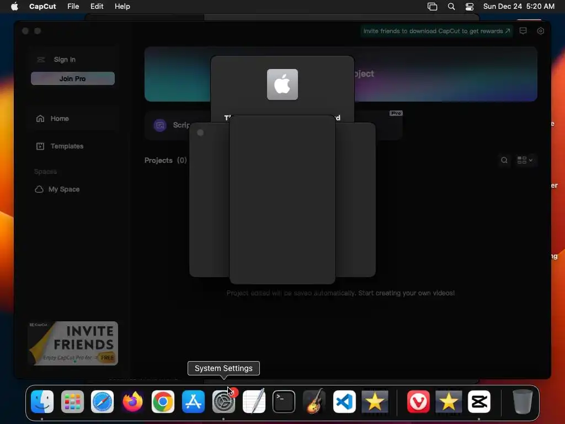Click the first star icon in dock
565x424 pixels.
pos(375,401)
